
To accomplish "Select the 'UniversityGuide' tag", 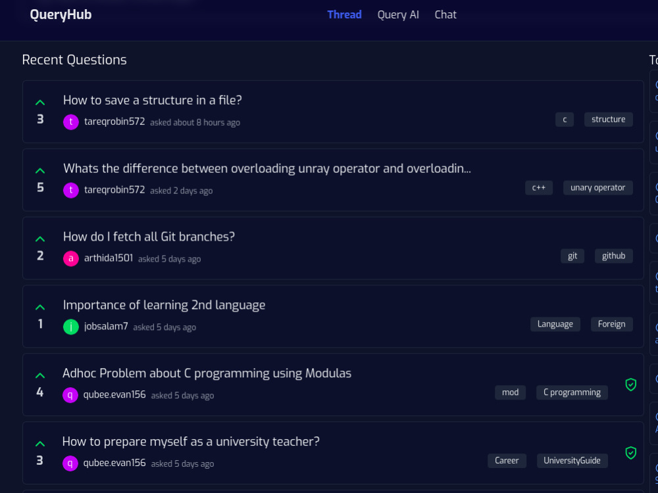I will click(x=572, y=461).
